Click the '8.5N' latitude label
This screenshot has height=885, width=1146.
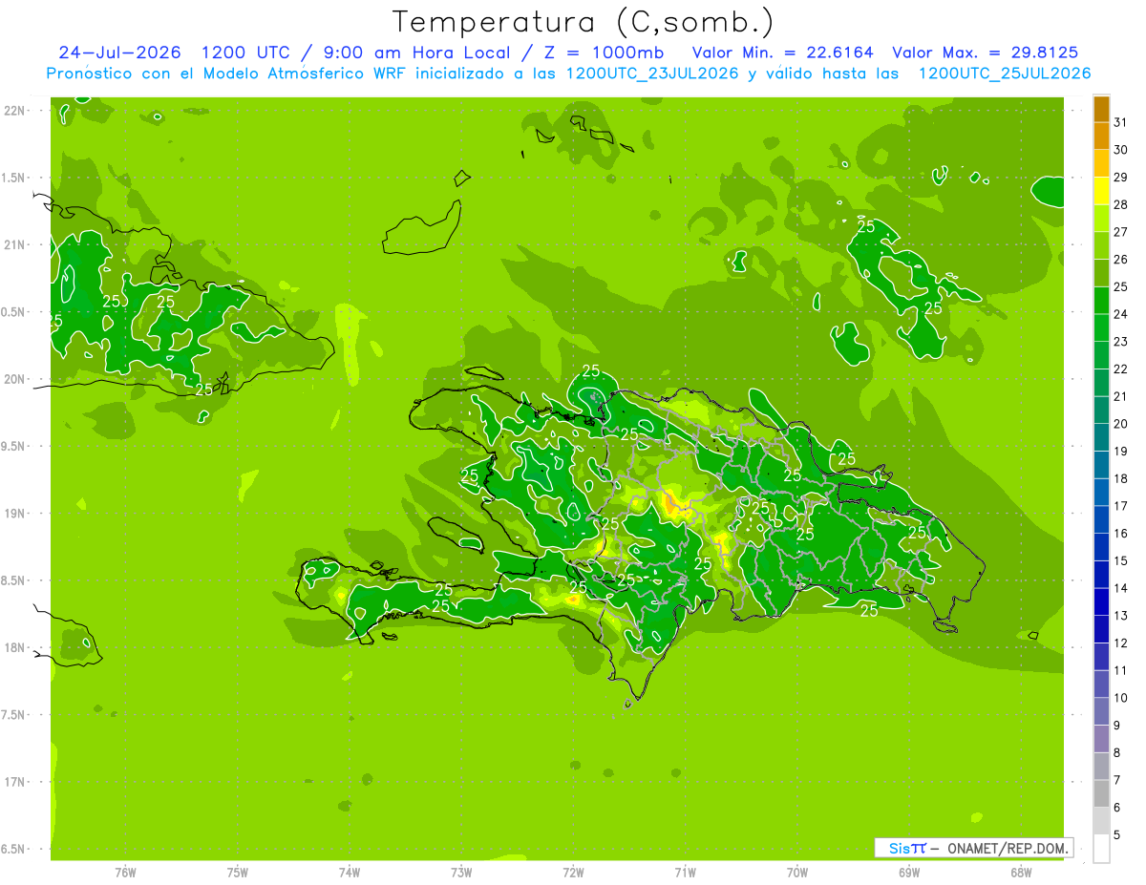13,580
